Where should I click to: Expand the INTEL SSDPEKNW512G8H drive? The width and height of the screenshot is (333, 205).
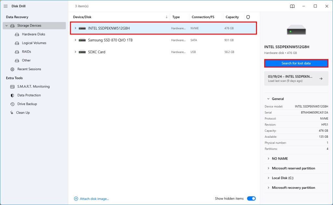[x=75, y=28]
